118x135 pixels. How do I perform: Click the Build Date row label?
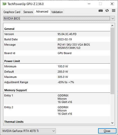tap(11, 39)
